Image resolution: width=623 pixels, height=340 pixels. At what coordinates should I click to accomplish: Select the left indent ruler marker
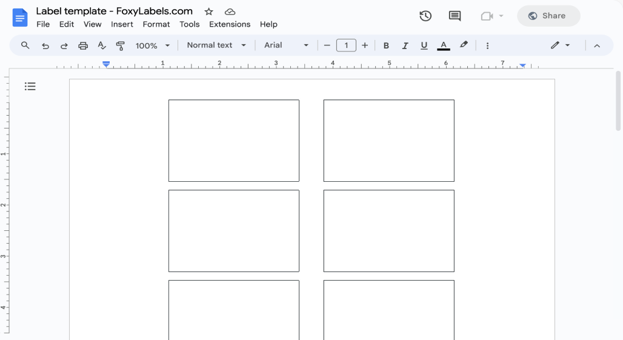pyautogui.click(x=106, y=64)
